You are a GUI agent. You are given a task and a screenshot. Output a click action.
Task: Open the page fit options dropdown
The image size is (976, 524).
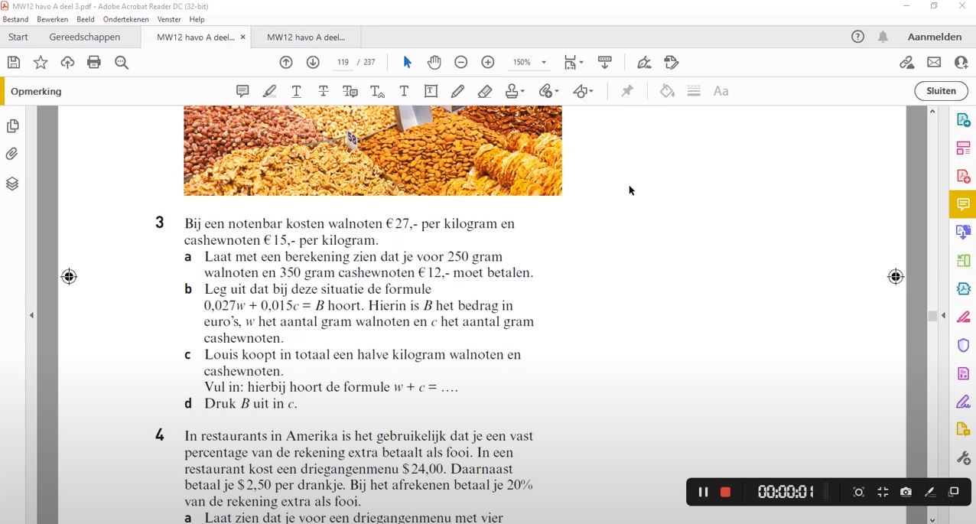click(574, 63)
